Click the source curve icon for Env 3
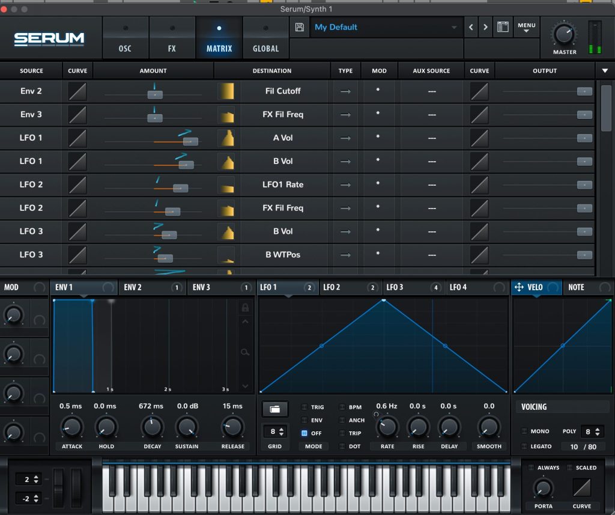Viewport: 615px width, 515px height. point(77,115)
